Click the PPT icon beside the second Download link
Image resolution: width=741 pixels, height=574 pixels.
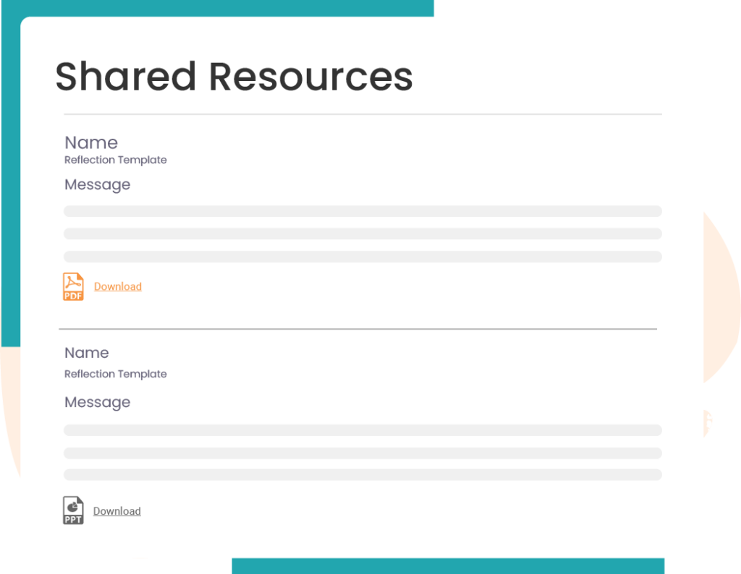[x=72, y=510]
